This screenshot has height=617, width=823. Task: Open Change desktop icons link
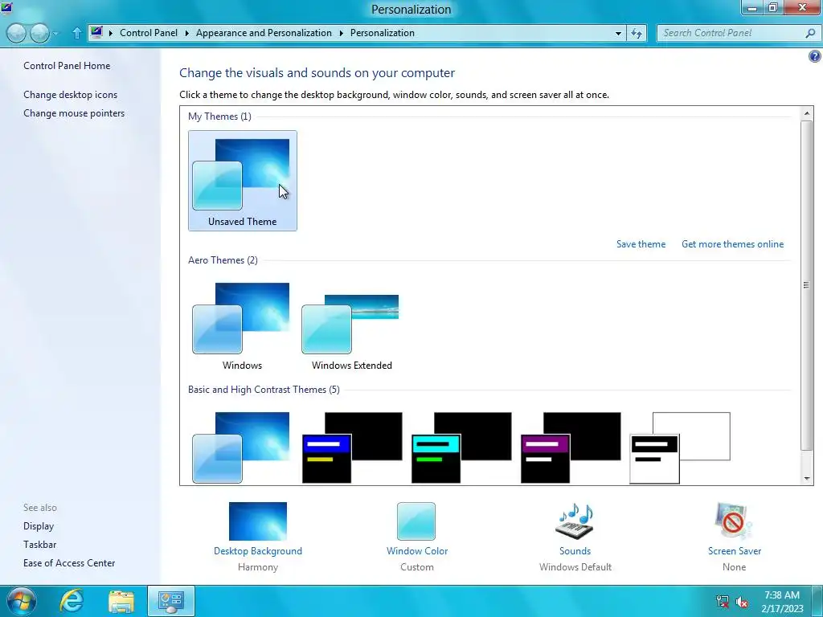coord(71,95)
